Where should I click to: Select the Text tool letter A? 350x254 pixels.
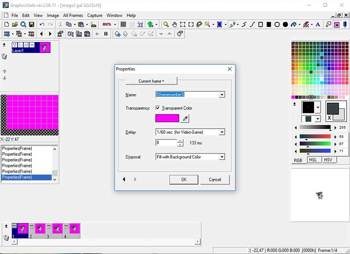point(318,25)
